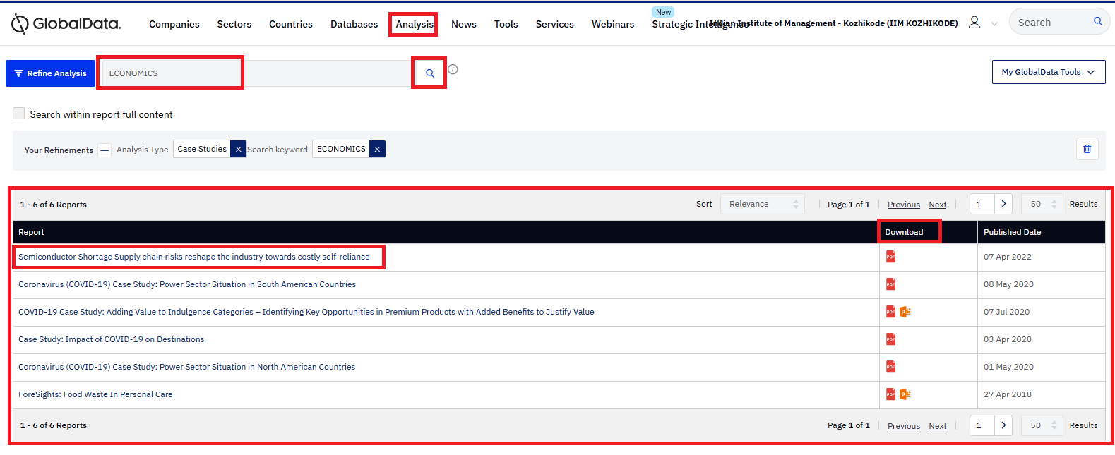The width and height of the screenshot is (1115, 455).
Task: Open the Analysis menu item
Action: click(414, 24)
